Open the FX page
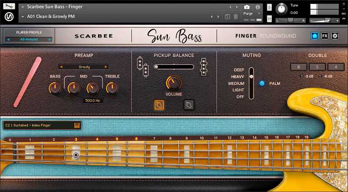This screenshot has height=192, width=348. click(325, 36)
